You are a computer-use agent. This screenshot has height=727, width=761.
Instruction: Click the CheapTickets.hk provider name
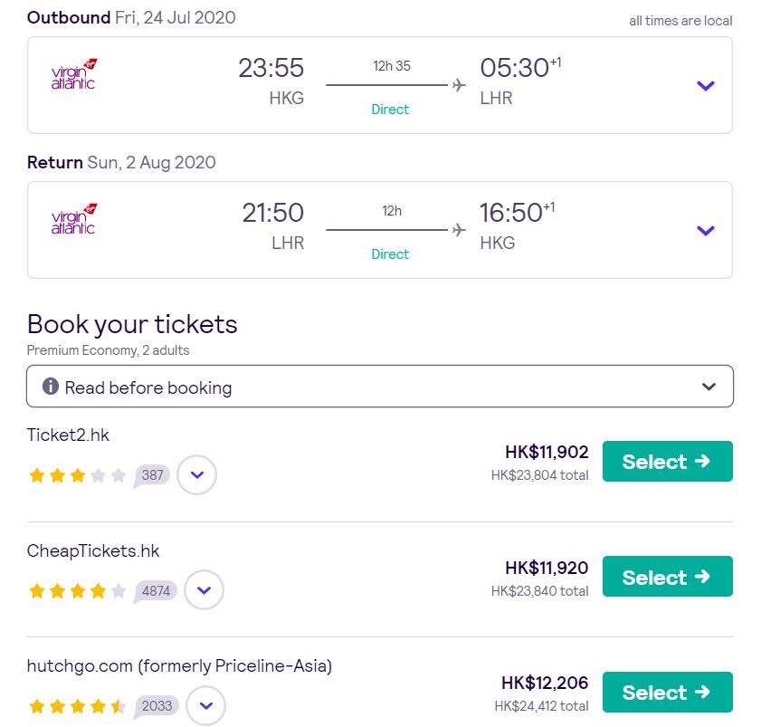coord(93,550)
